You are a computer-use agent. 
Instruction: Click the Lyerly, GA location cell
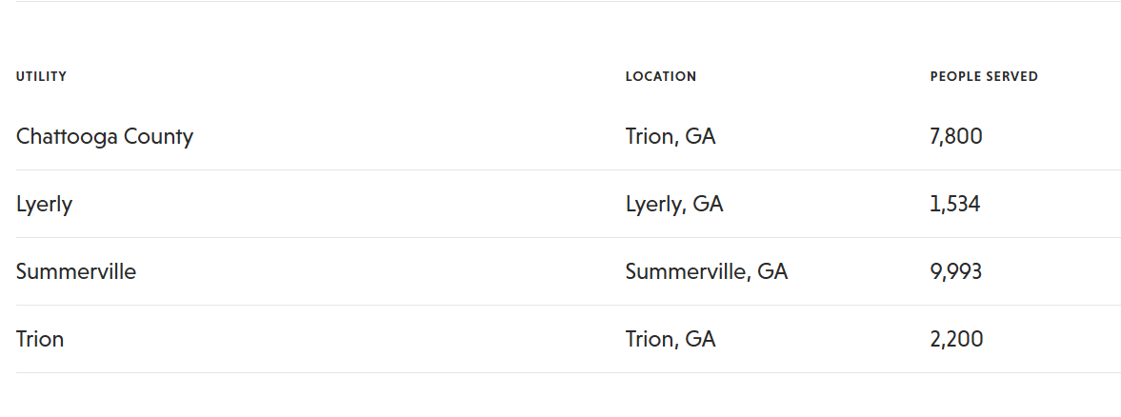[x=674, y=204]
